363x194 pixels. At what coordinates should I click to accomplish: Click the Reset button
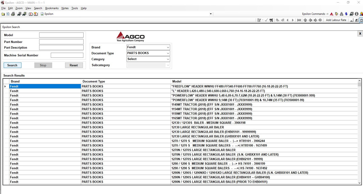coord(74,65)
